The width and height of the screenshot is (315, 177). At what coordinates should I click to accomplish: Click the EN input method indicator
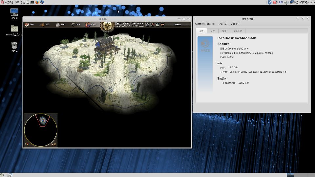pyautogui.click(x=281, y=2)
